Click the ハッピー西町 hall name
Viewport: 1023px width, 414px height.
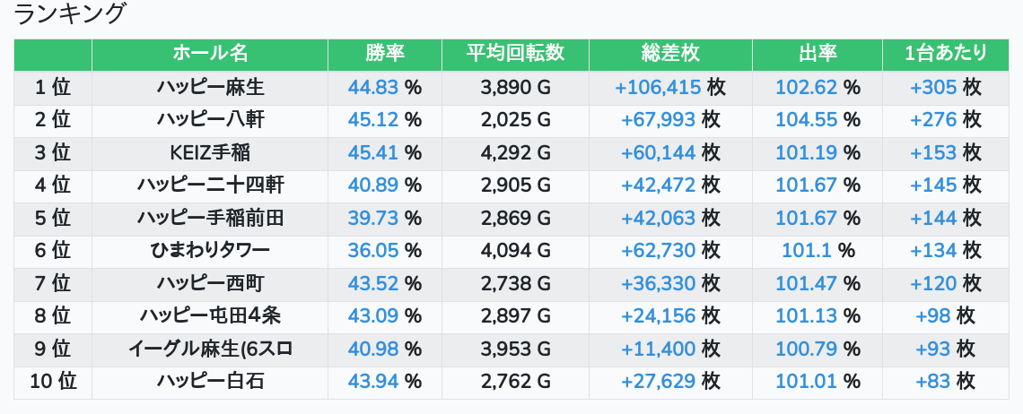click(x=210, y=283)
